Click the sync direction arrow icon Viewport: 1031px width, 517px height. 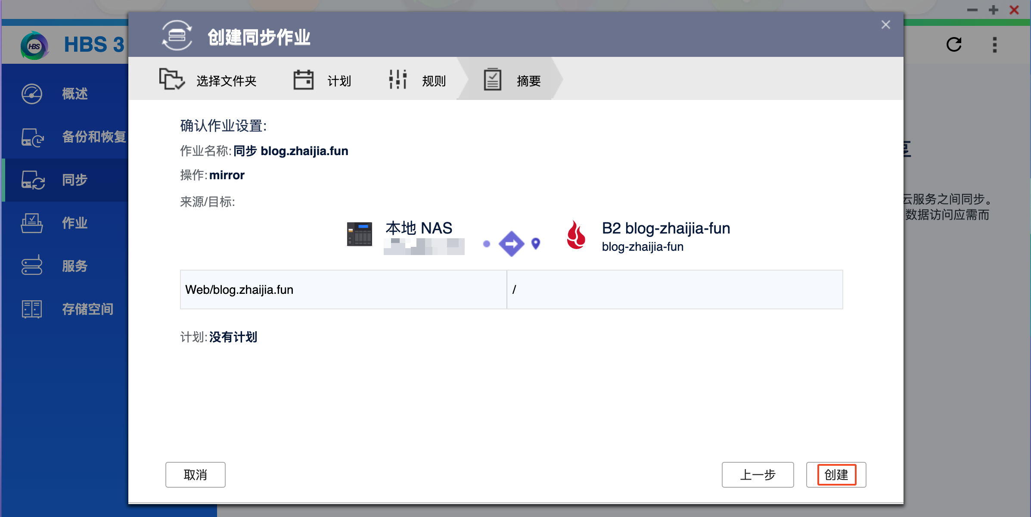(x=511, y=244)
